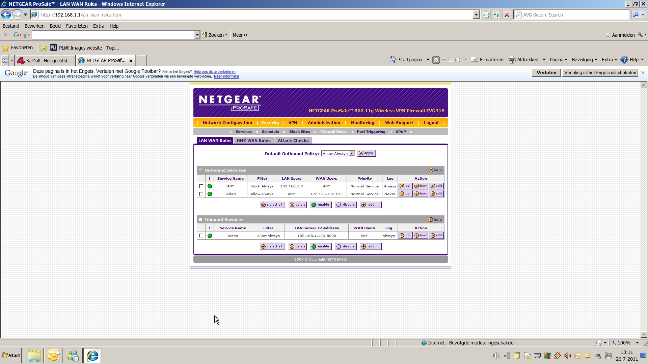Open the Bewerken menu
Image resolution: width=648 pixels, height=364 pixels.
point(34,26)
